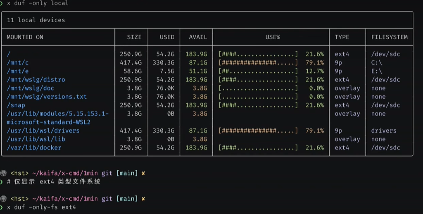Click the git branch label '[main]' on the last prompt
423x214 pixels.
pyautogui.click(x=126, y=199)
